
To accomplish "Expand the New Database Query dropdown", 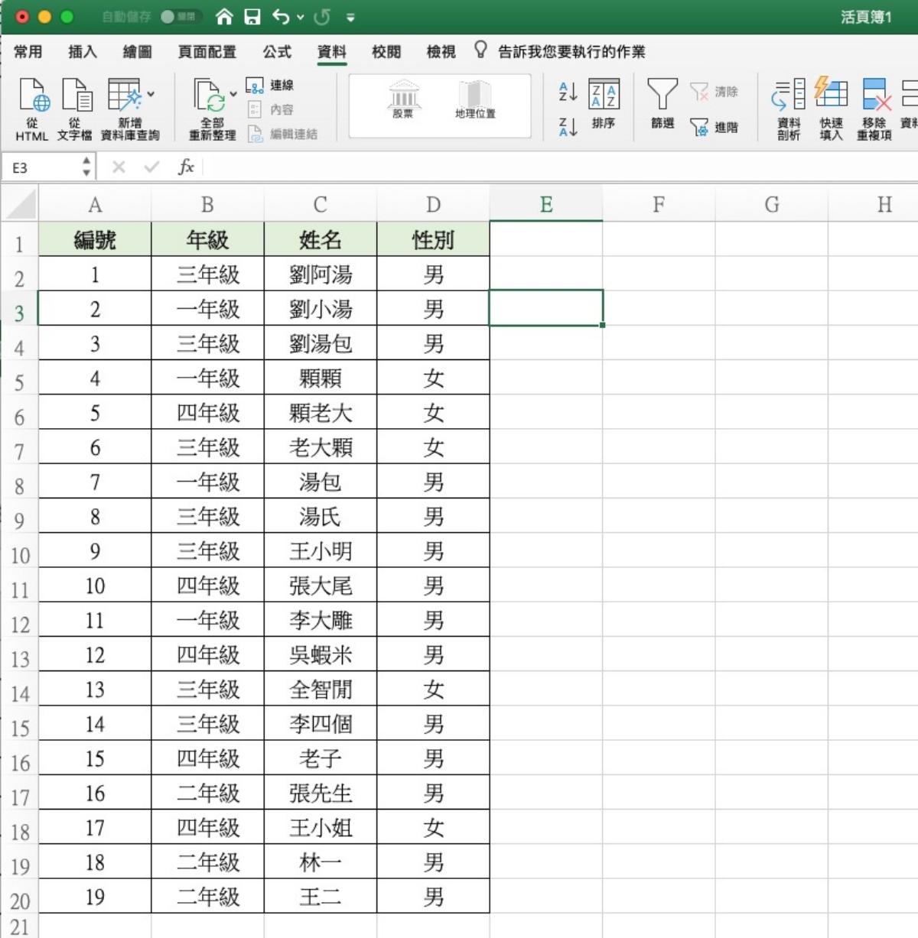I will click(x=151, y=94).
